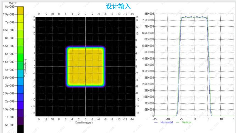
Task: Click the 1e+009 color bar label
Action: (10, 117)
